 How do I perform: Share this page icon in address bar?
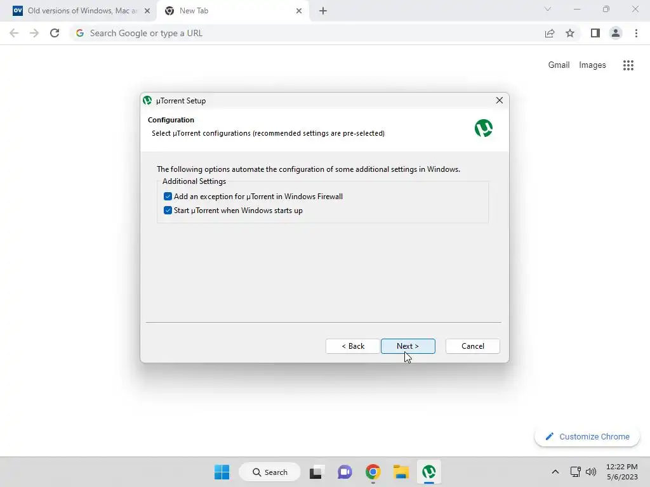coord(550,33)
